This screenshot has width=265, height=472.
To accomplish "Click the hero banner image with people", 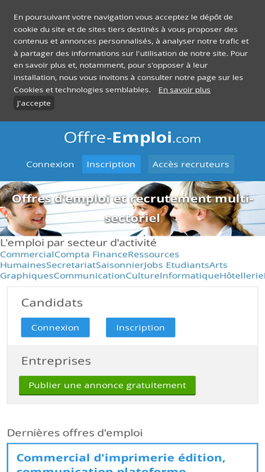I will click(x=133, y=208).
